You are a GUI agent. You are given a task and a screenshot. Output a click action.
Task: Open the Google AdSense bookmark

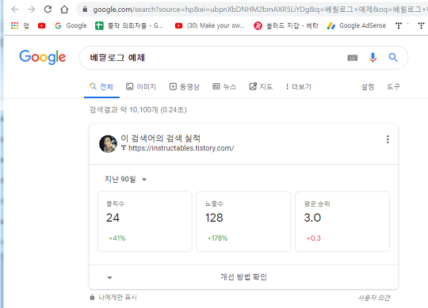pos(357,25)
